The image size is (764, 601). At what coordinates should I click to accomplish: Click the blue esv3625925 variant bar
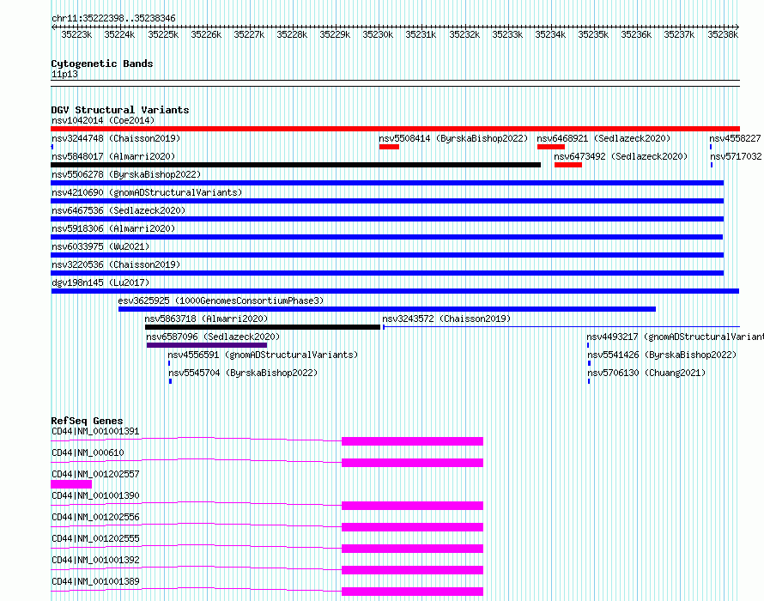(x=387, y=309)
